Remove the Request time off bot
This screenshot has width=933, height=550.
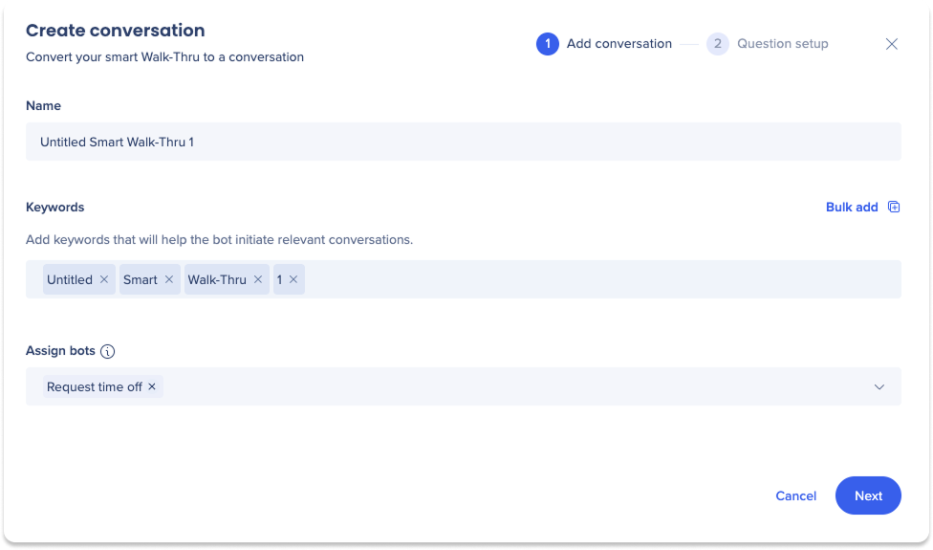point(152,386)
